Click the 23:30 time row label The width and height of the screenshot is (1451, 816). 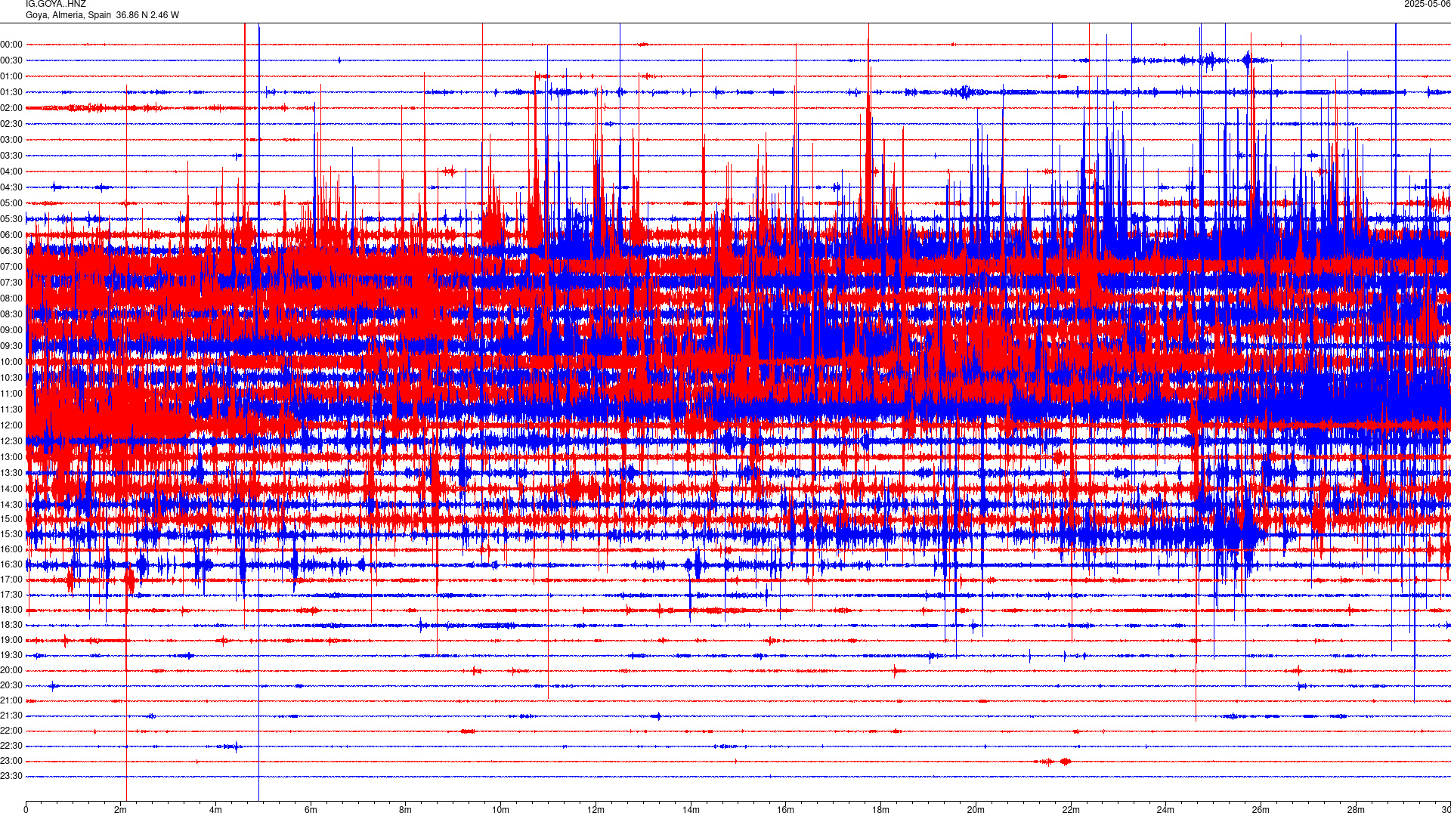click(x=11, y=776)
